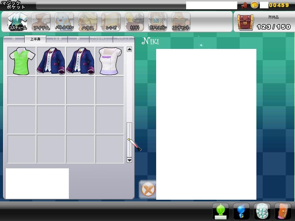Click the orange door exit icon

point(283,211)
